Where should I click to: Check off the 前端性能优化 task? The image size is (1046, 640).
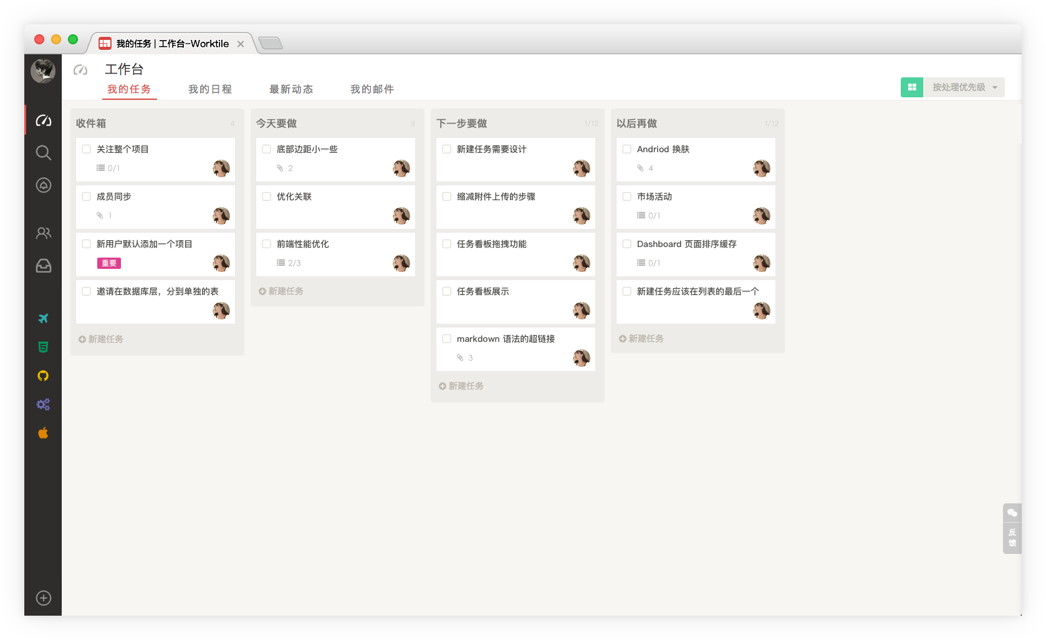click(x=267, y=244)
